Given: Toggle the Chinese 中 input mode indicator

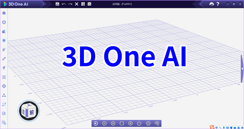Looking at the screenshot, I should 217,127.
